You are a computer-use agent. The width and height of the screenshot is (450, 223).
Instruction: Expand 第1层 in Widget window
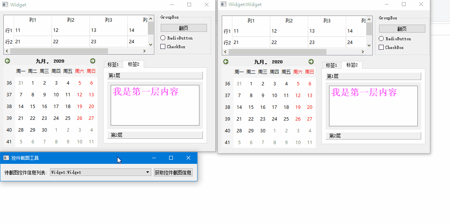click(x=155, y=76)
